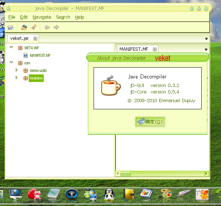Collapse the com tree node

pyautogui.click(x=11, y=63)
